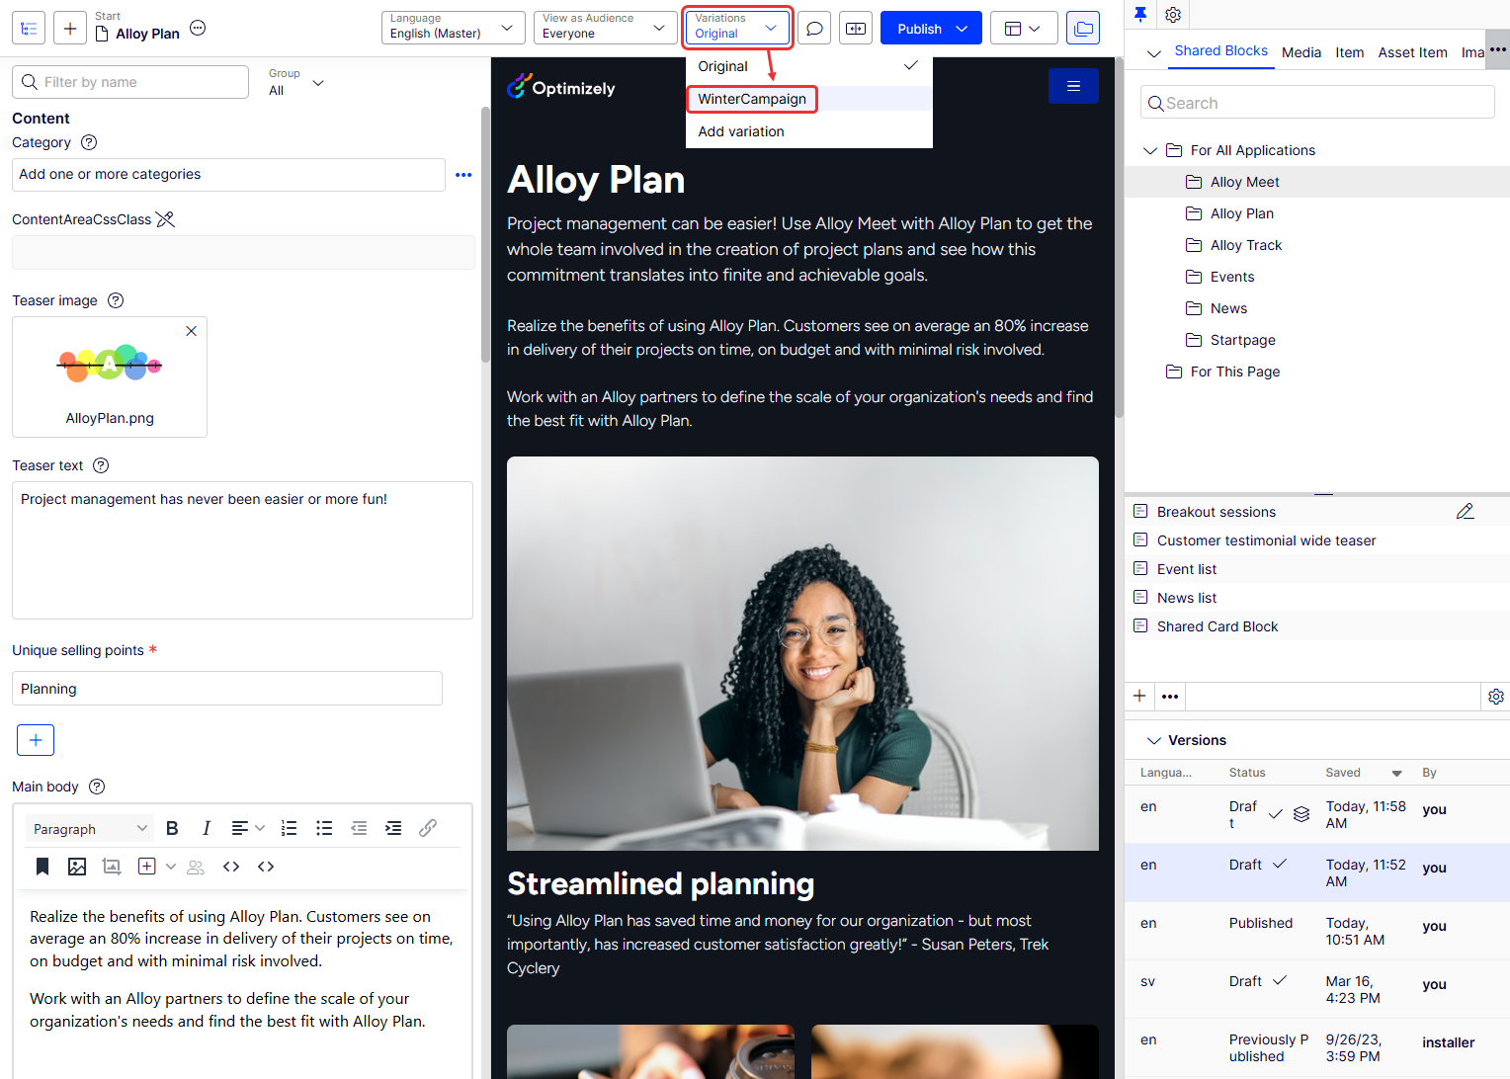Apply bold formatting in Main body
This screenshot has height=1079, width=1510.
coord(172,828)
